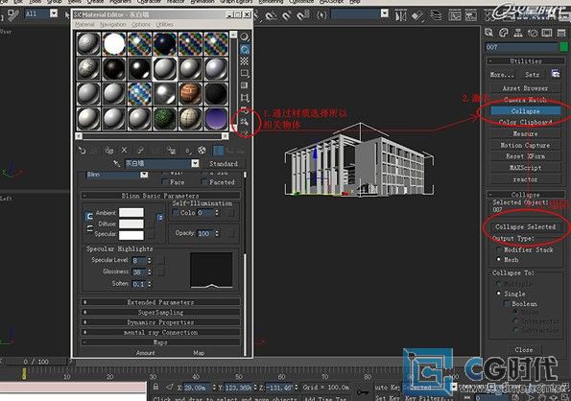
Task: Toggle Ambient-Diffuse color lock button
Action: 89,217
